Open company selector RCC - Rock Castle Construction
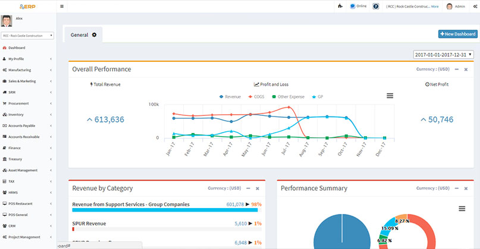 pyautogui.click(x=27, y=36)
